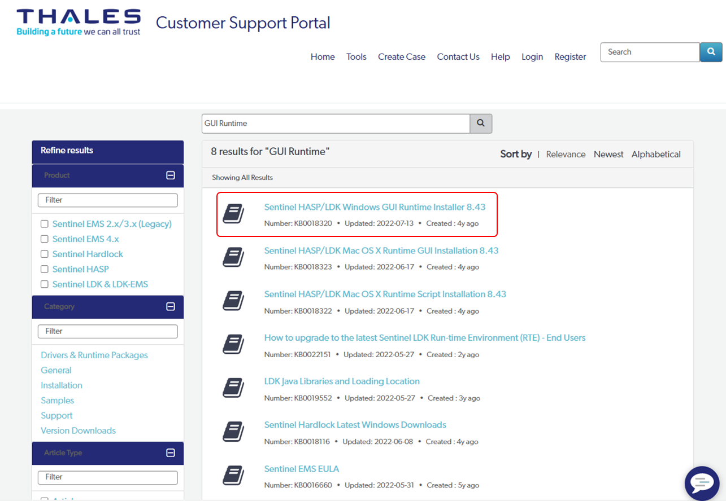The height and width of the screenshot is (501, 726).
Task: Click the blue search magnifier button in header
Action: [x=711, y=52]
